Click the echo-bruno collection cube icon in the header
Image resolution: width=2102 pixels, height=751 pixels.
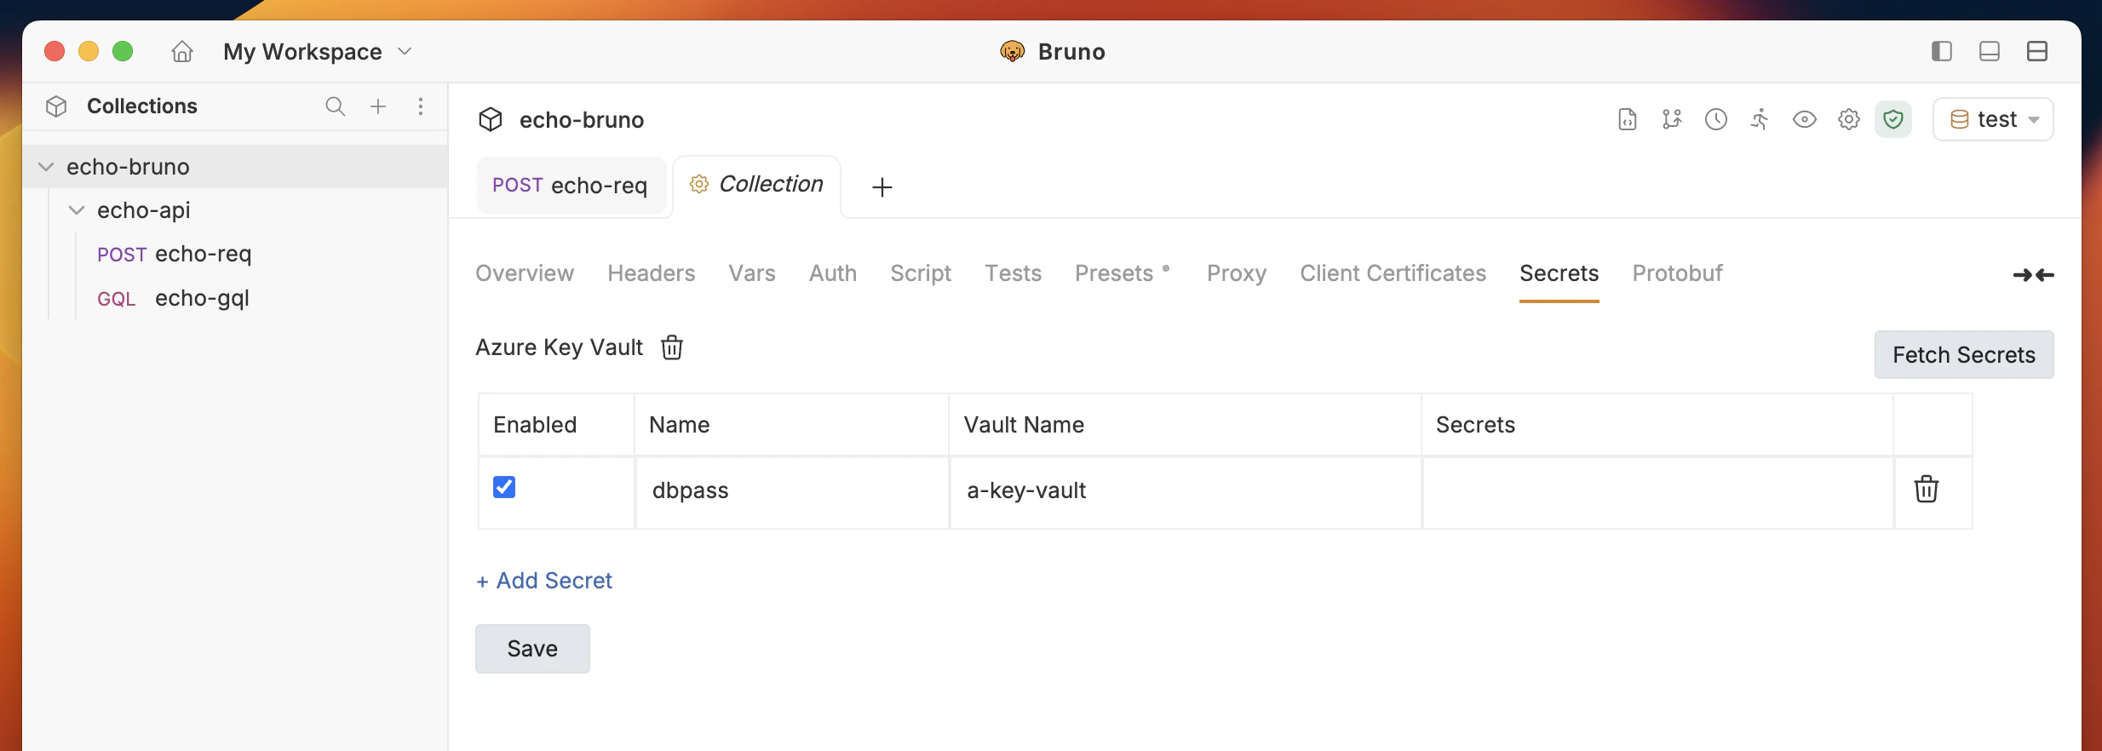[491, 119]
